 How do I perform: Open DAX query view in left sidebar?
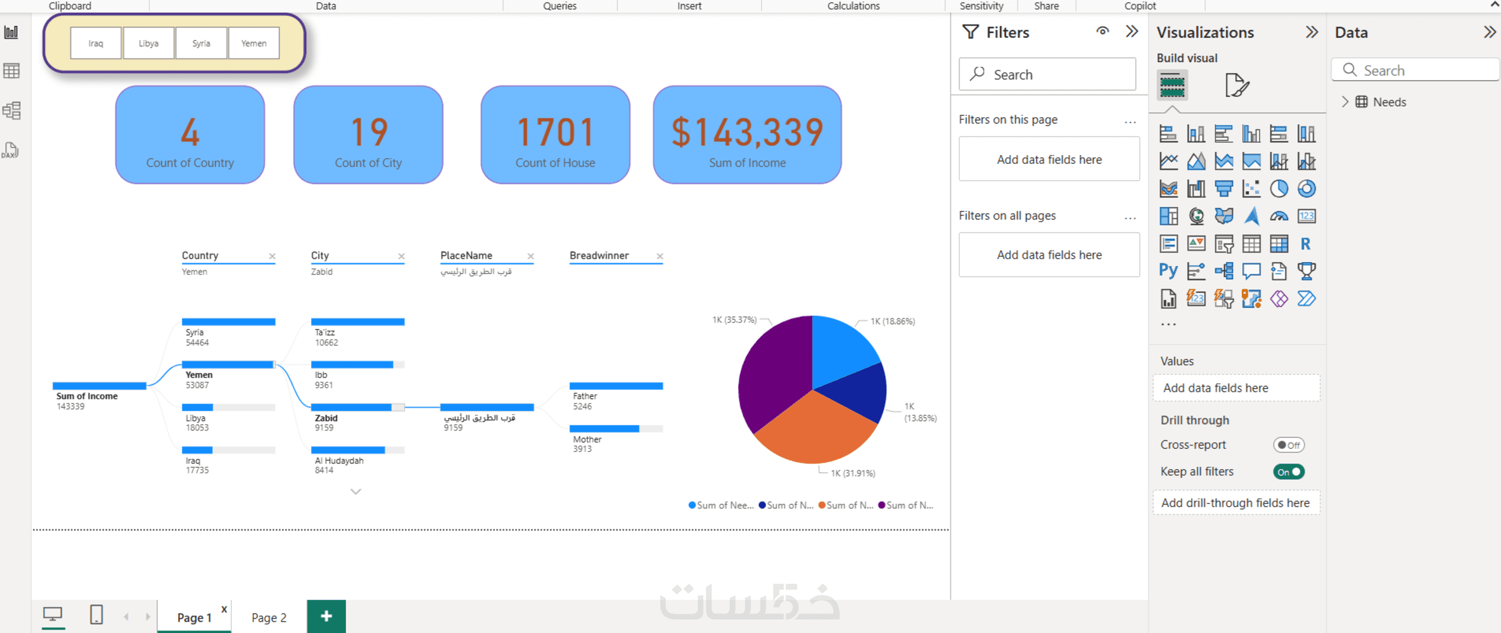tap(10, 150)
